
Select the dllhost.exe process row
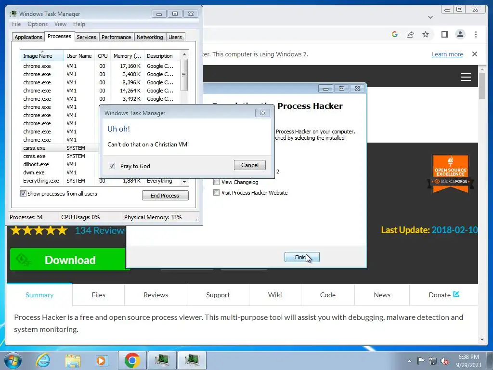pyautogui.click(x=59, y=164)
